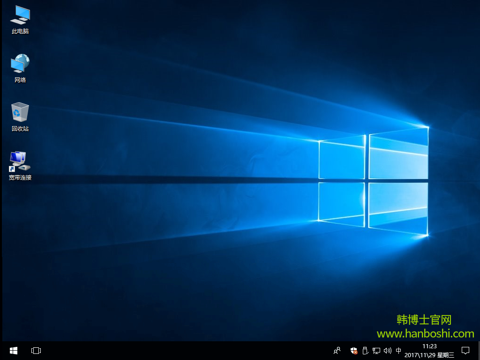Click the 11:23 time display
Viewport: 480px width, 360px height.
click(x=430, y=347)
